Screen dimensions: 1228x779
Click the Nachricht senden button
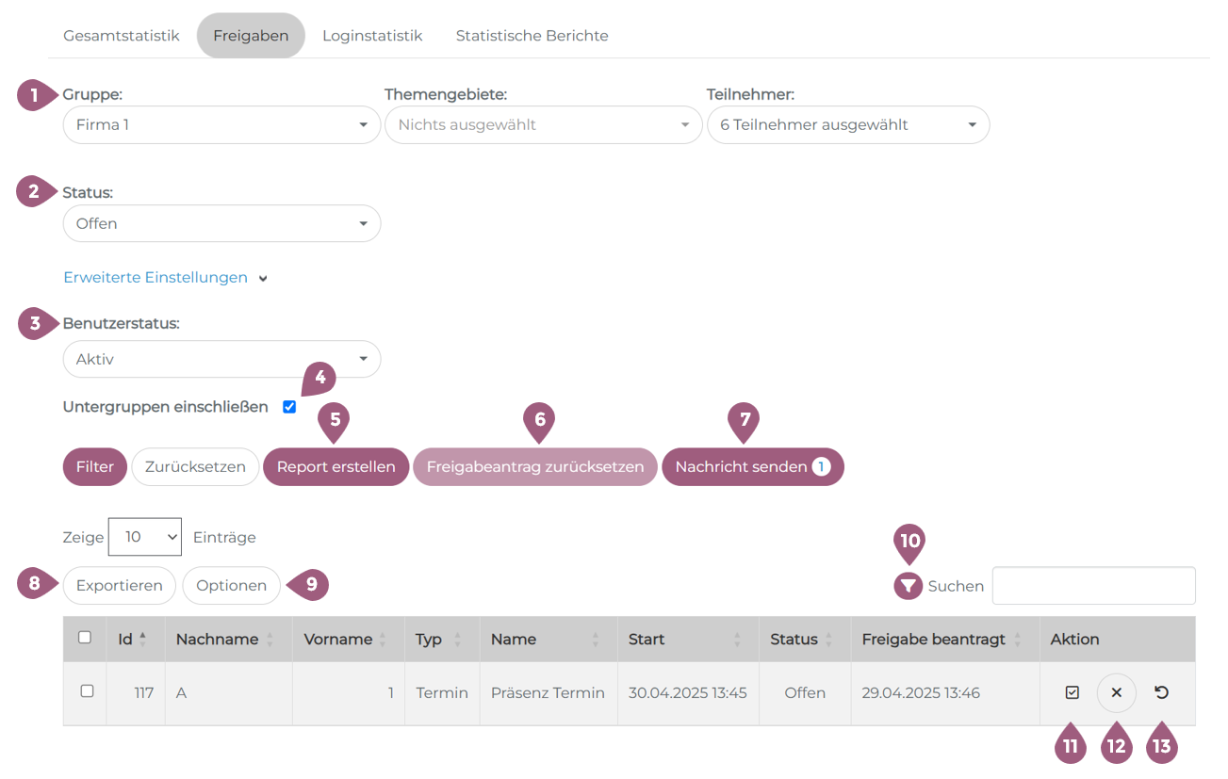[752, 467]
